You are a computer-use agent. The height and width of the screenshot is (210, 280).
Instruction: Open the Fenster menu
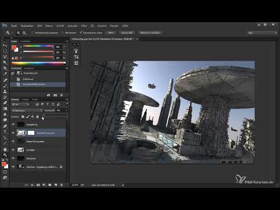(114, 26)
